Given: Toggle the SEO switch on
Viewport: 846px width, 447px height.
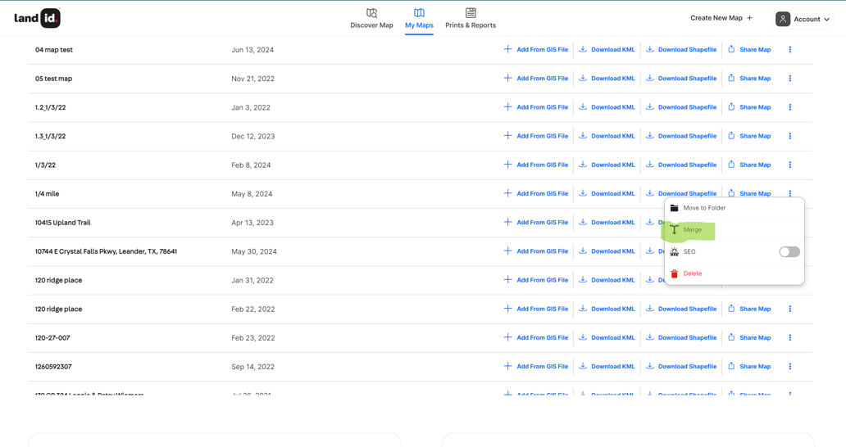Looking at the screenshot, I should click(789, 252).
